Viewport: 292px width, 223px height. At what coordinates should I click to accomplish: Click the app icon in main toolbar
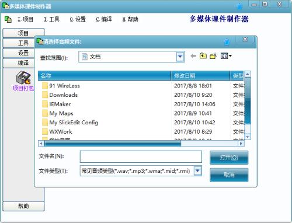point(8,19)
